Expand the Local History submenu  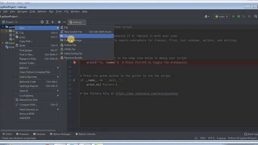37,95
